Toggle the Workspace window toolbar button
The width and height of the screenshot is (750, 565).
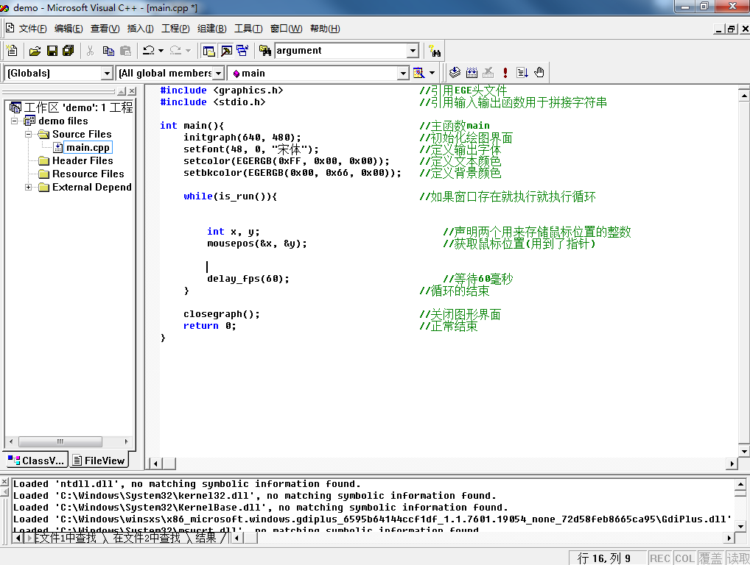click(x=209, y=51)
